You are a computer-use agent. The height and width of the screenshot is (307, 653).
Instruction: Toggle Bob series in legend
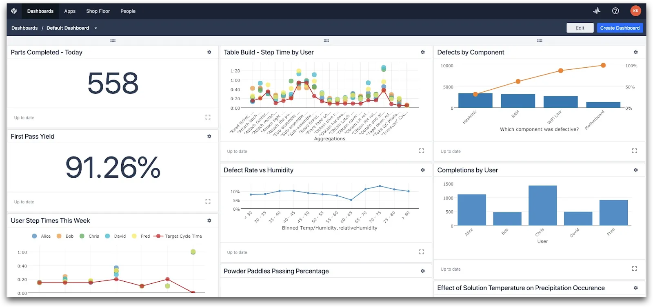pyautogui.click(x=65, y=236)
